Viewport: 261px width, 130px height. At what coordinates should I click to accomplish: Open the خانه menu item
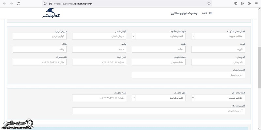click(x=205, y=13)
